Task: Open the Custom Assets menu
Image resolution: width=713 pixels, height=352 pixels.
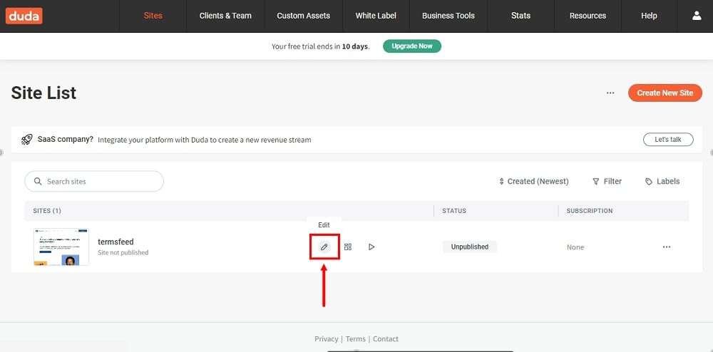Action: pyautogui.click(x=303, y=16)
